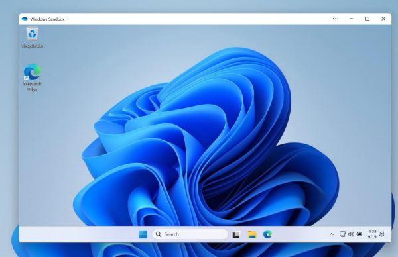This screenshot has height=257, width=398.
Task: Open the Windows Start menu
Action: tap(143, 234)
